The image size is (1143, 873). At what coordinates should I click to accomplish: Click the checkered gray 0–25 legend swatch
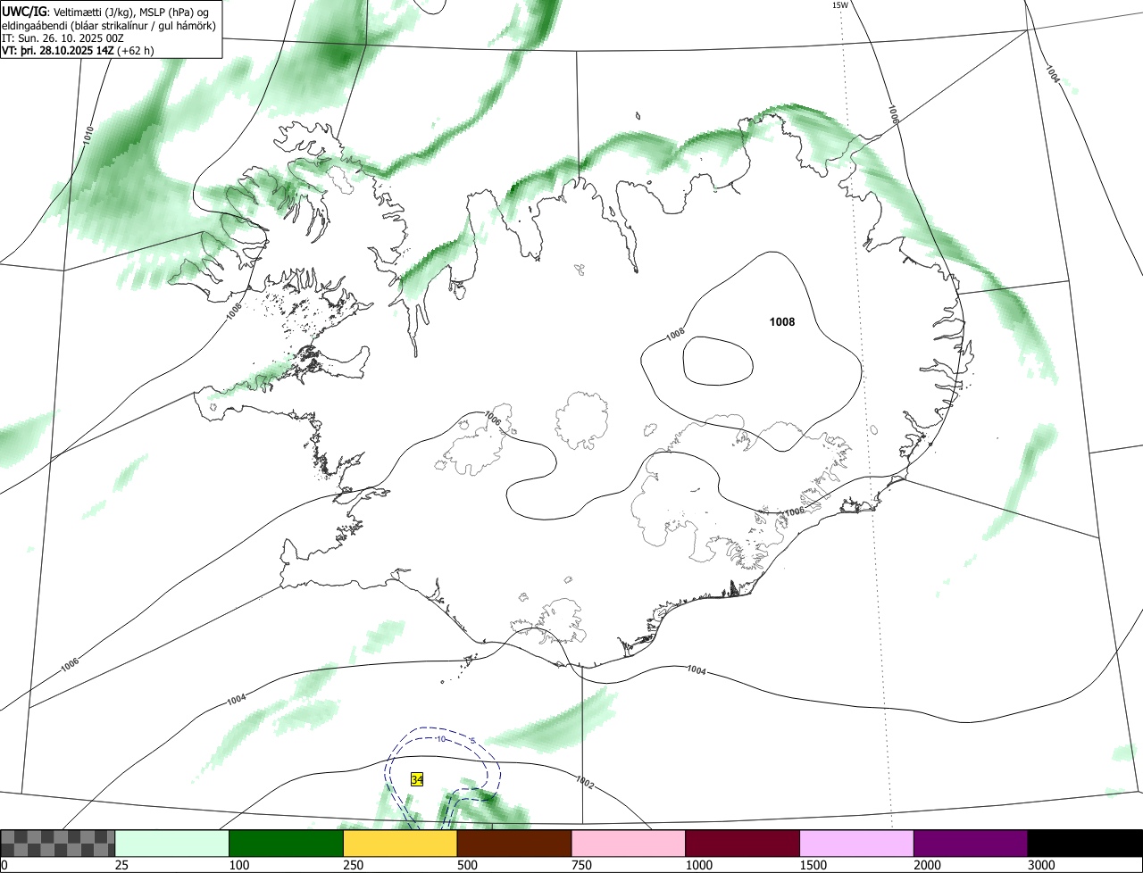pos(58,844)
